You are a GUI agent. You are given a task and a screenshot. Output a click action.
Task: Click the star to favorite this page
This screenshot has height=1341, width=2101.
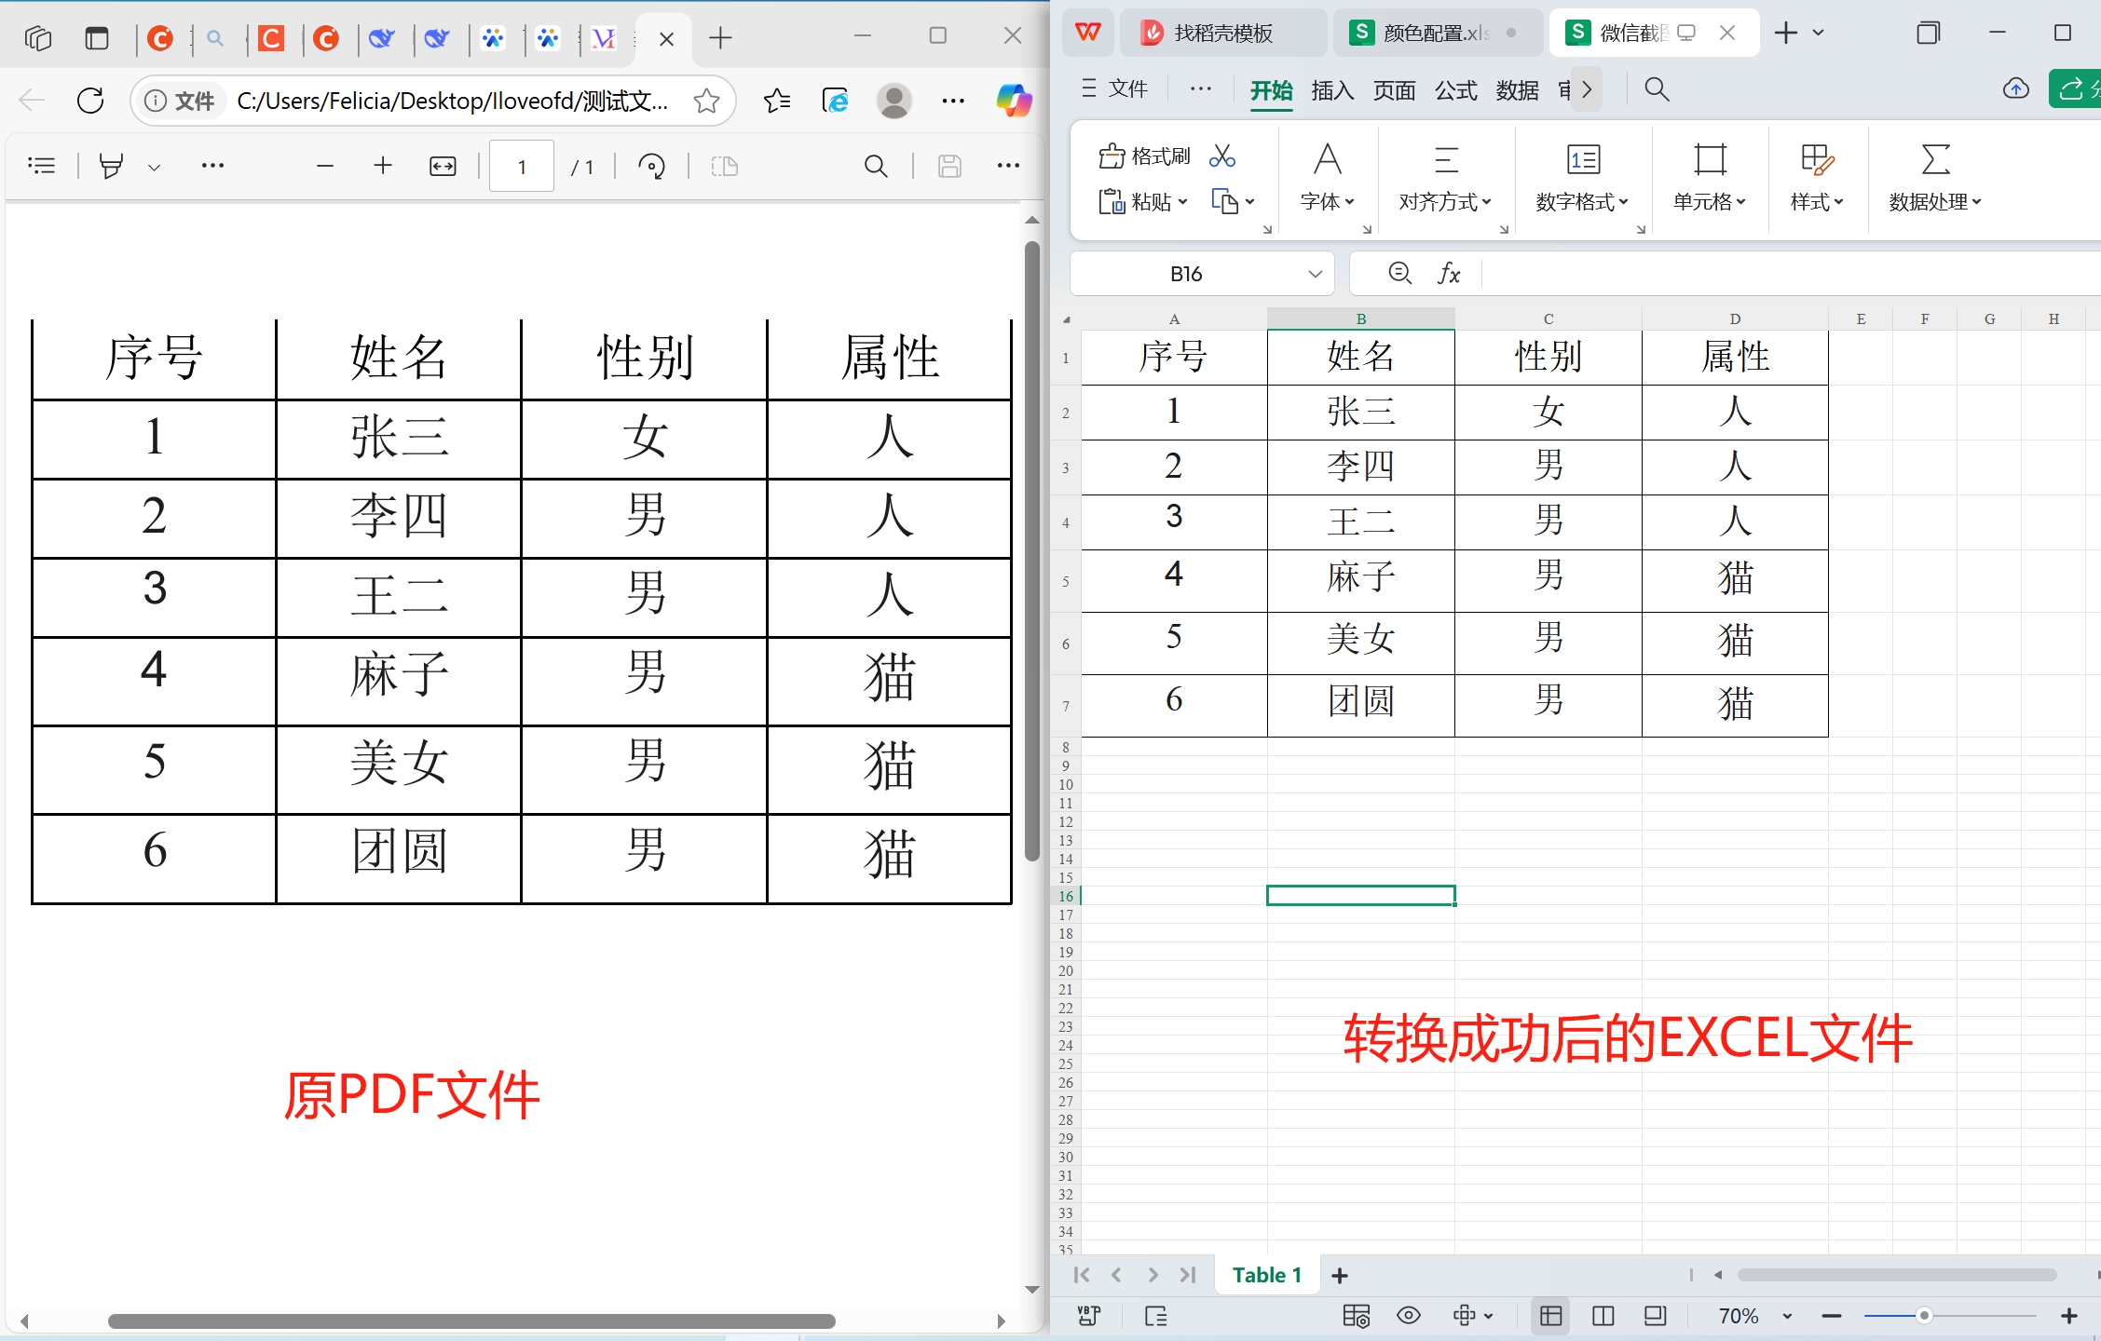pyautogui.click(x=706, y=101)
